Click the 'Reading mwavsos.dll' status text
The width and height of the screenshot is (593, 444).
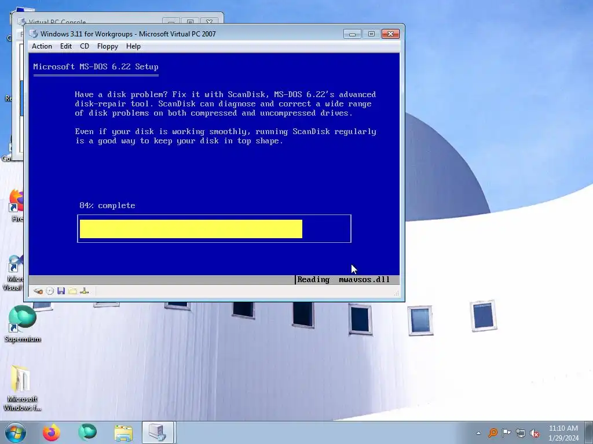343,280
